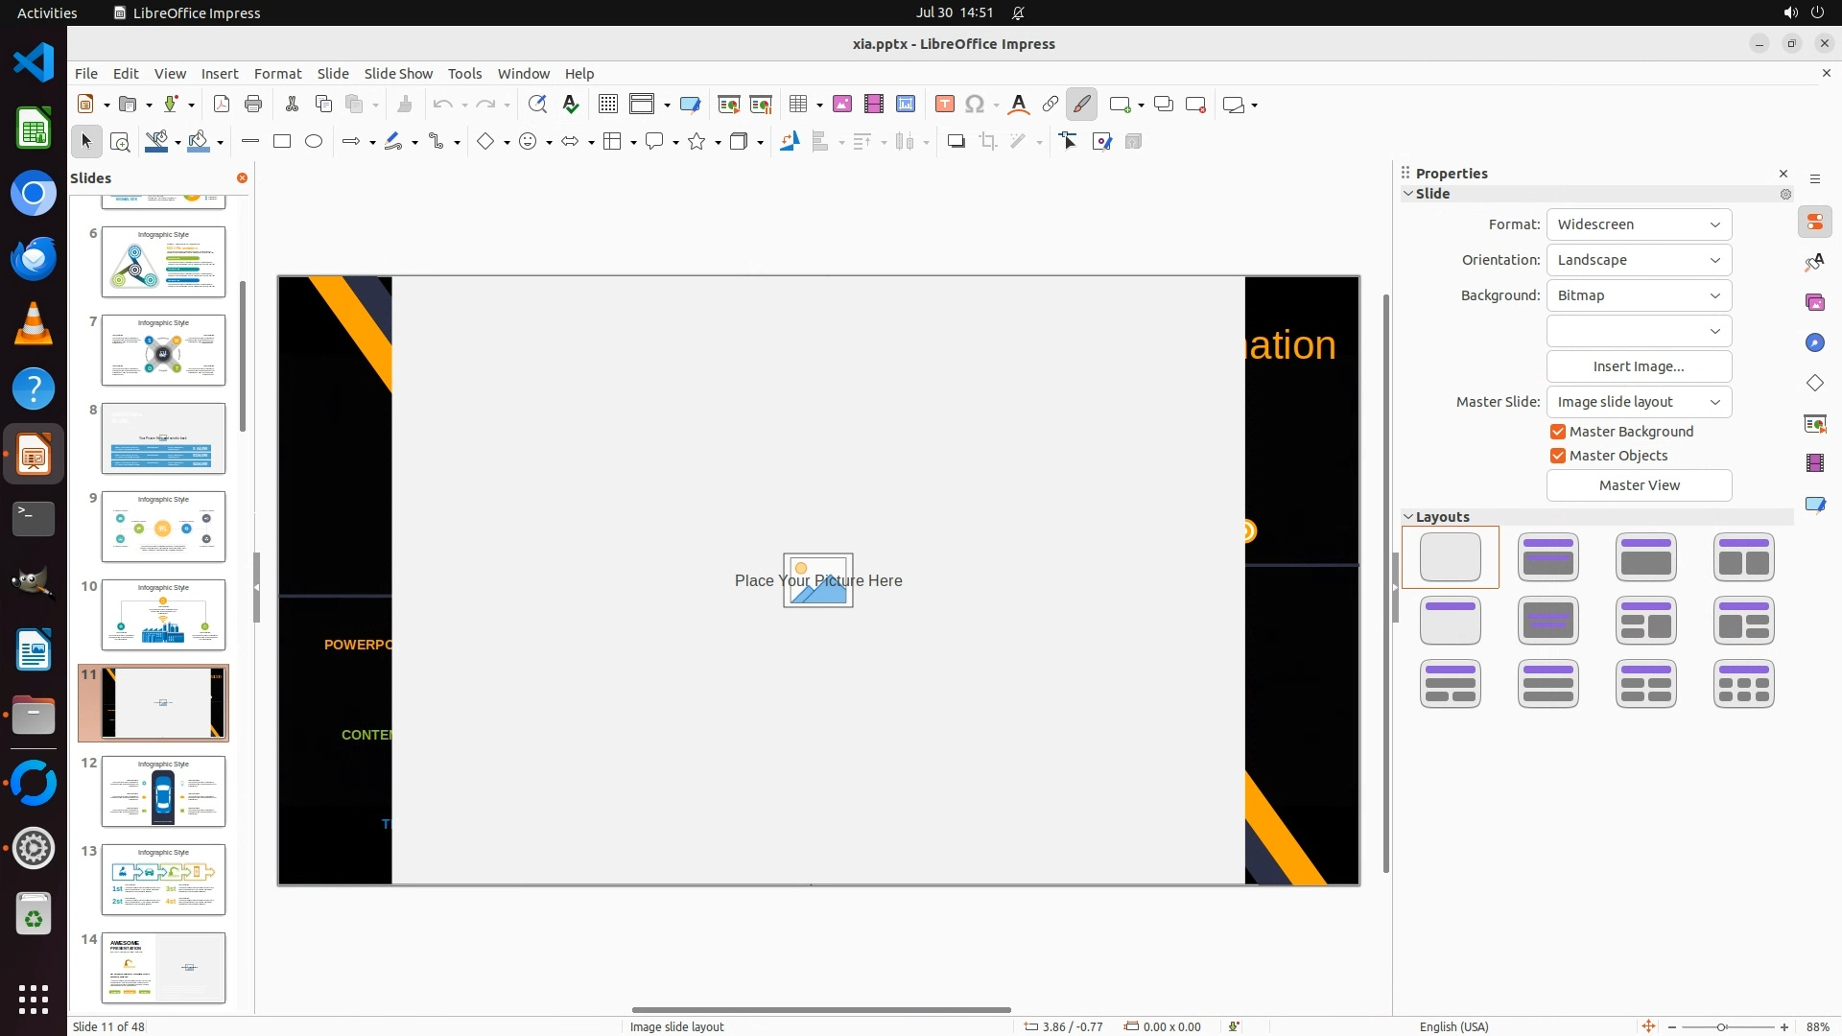Viewport: 1842px width, 1036px height.
Task: Open the sidebar Gallery icon
Action: pos(1815,303)
